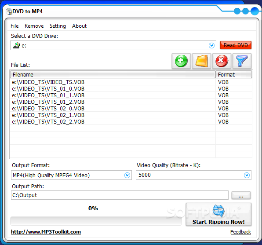Image resolution: width=262 pixels, height=245 pixels.
Task: Click the MP4(High Quality MPEG4 Video) text
Action: click(x=51, y=175)
